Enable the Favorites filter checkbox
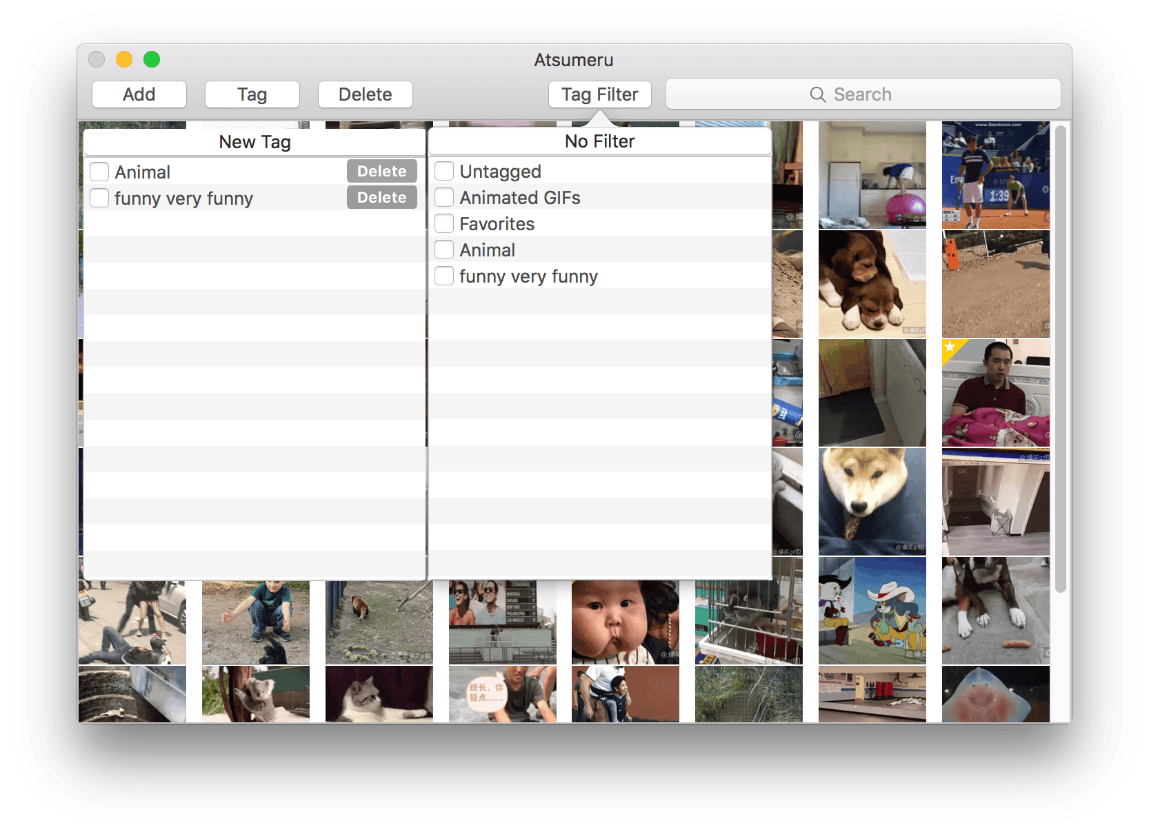The height and width of the screenshot is (834, 1149). click(x=444, y=223)
